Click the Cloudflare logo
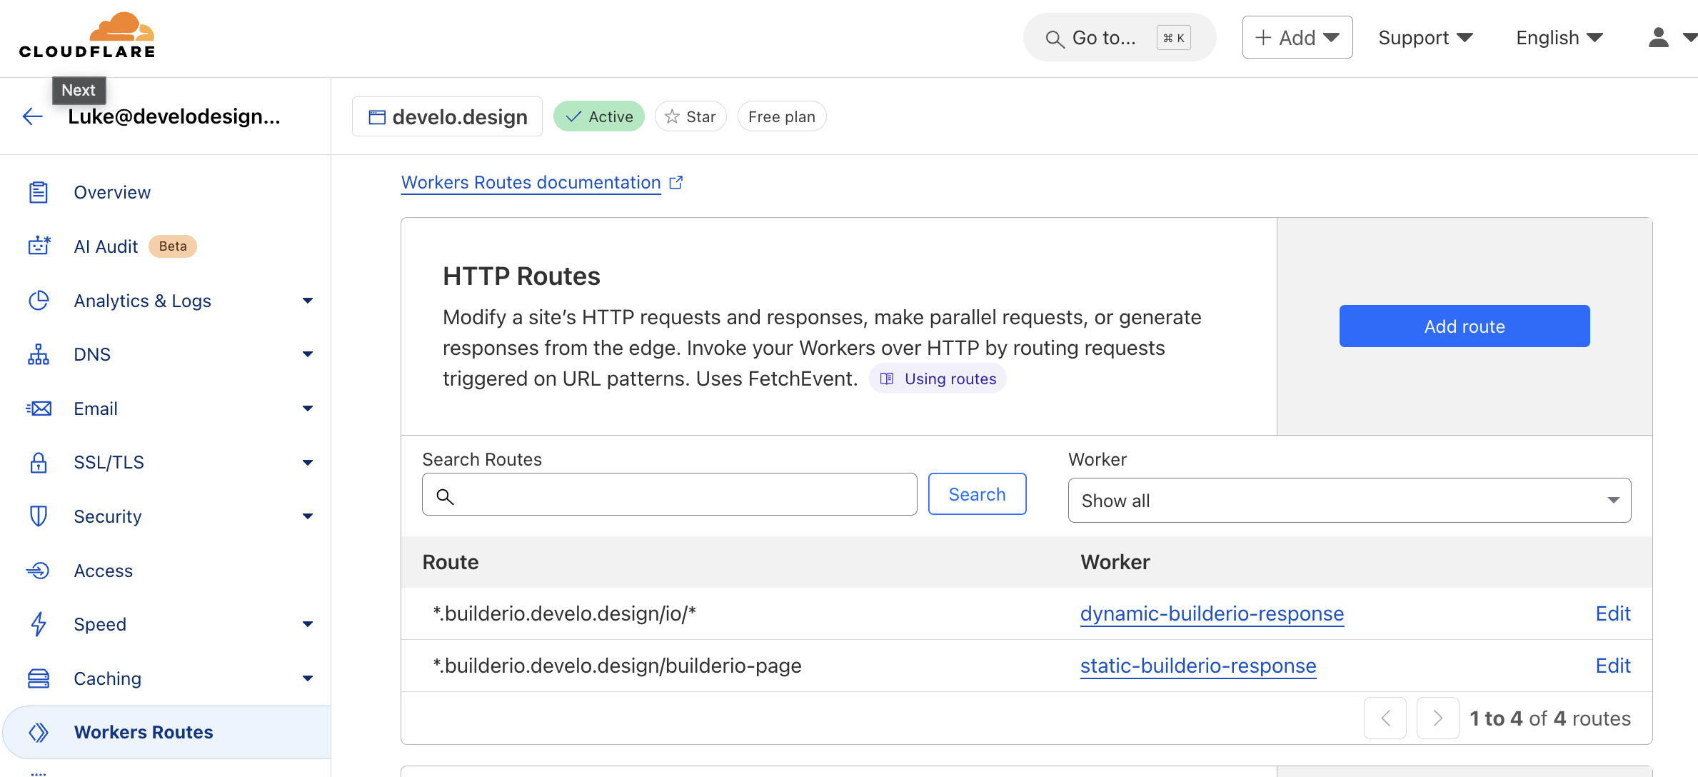Screen dimensions: 1698x777 coord(87,36)
